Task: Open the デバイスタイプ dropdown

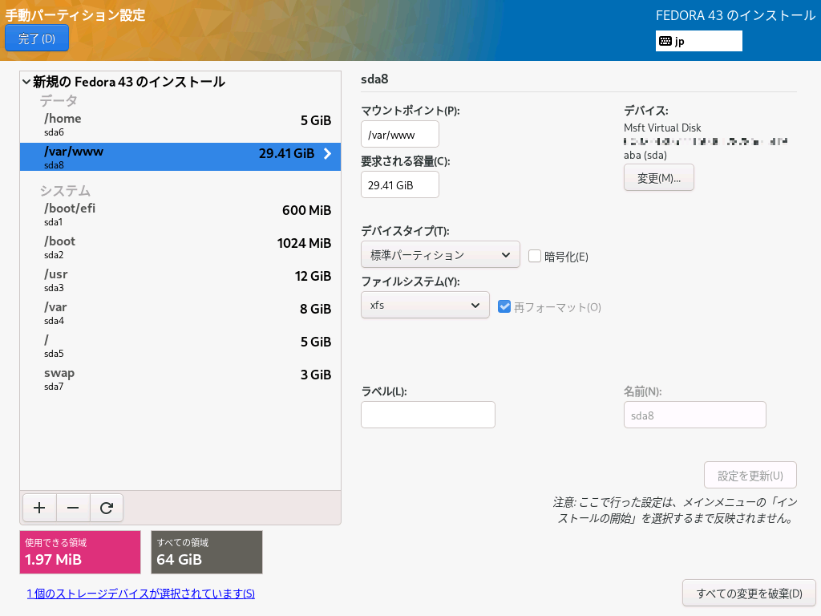Action: pyautogui.click(x=440, y=255)
